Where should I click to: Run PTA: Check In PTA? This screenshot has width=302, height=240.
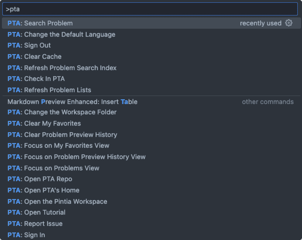click(x=151, y=79)
